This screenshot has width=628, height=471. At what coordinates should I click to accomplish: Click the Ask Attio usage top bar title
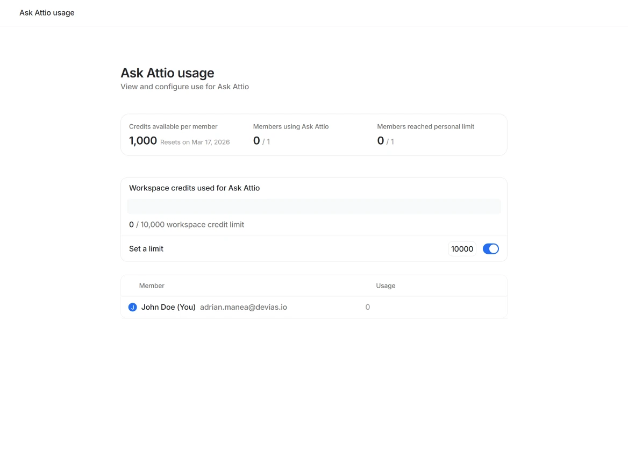click(x=47, y=13)
